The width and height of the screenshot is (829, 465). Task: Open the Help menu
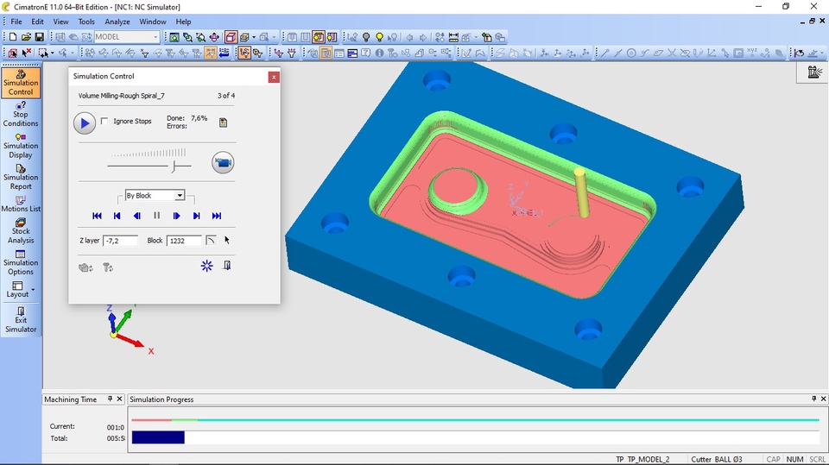click(183, 22)
